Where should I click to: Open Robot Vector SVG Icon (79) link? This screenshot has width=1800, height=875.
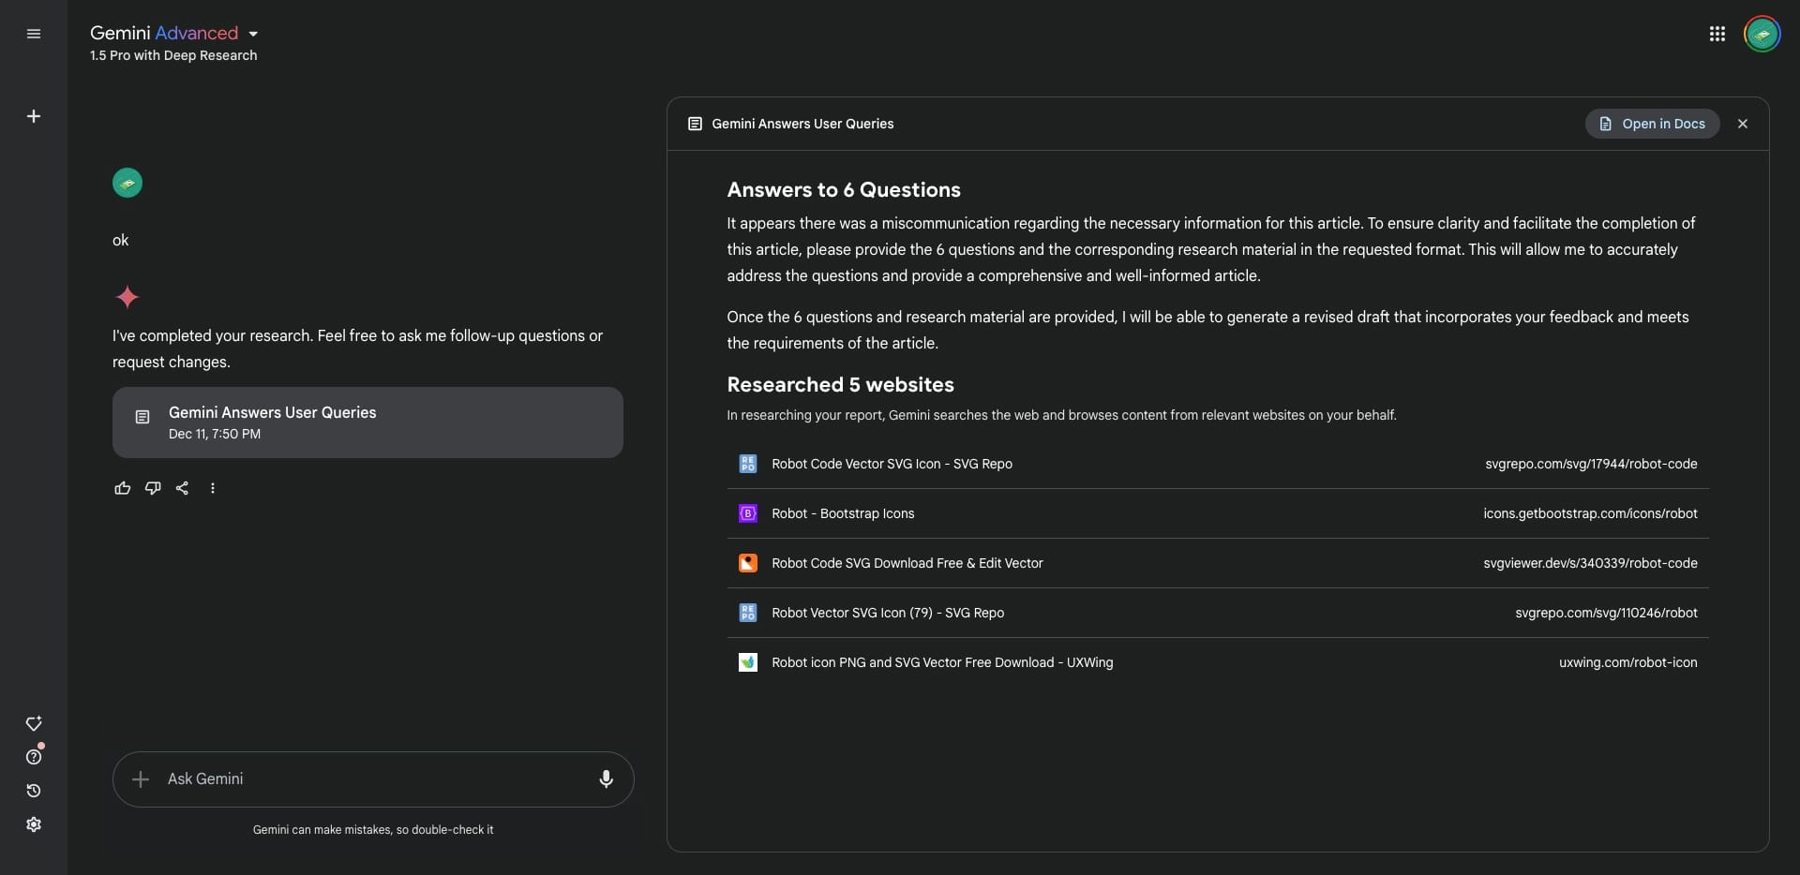(x=888, y=613)
